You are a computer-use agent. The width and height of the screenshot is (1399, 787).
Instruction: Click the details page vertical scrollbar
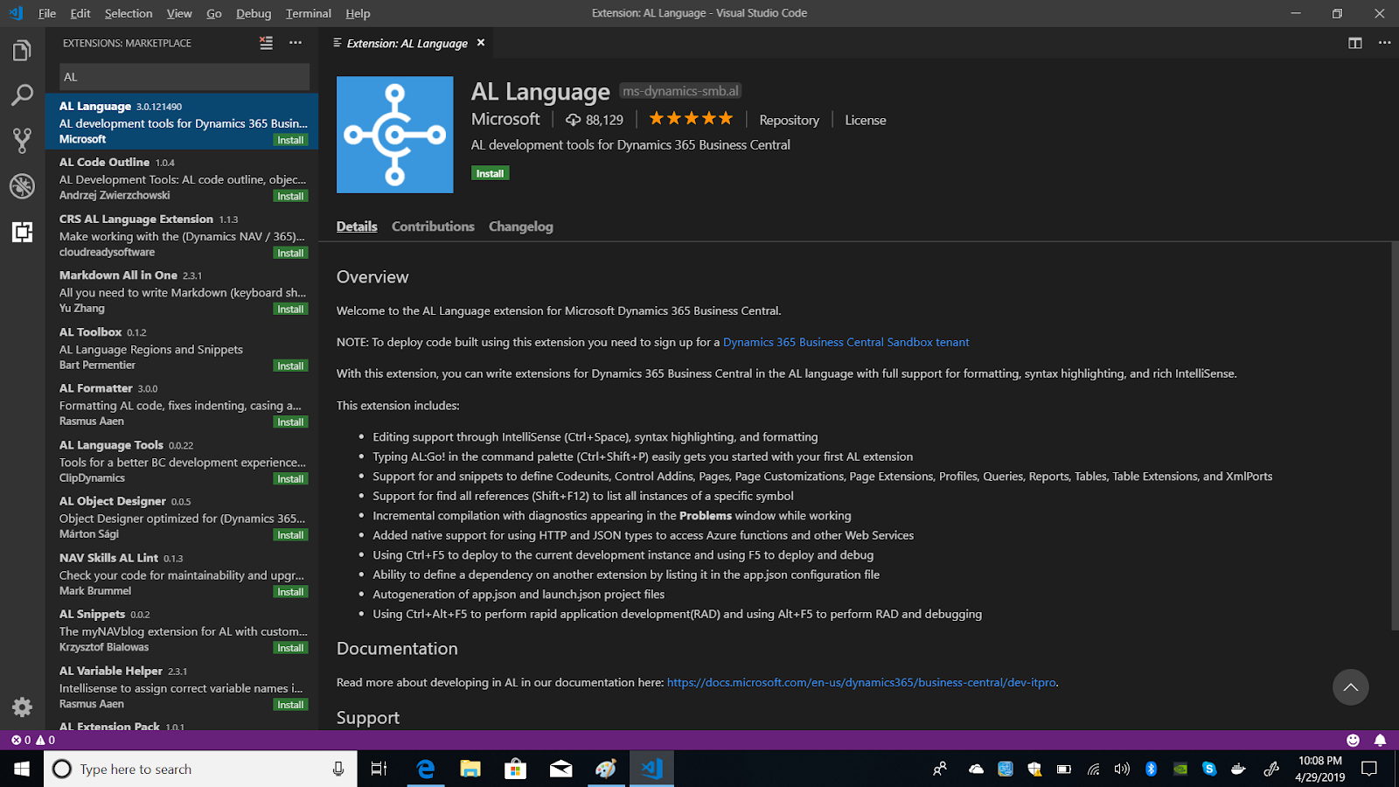tap(1395, 435)
